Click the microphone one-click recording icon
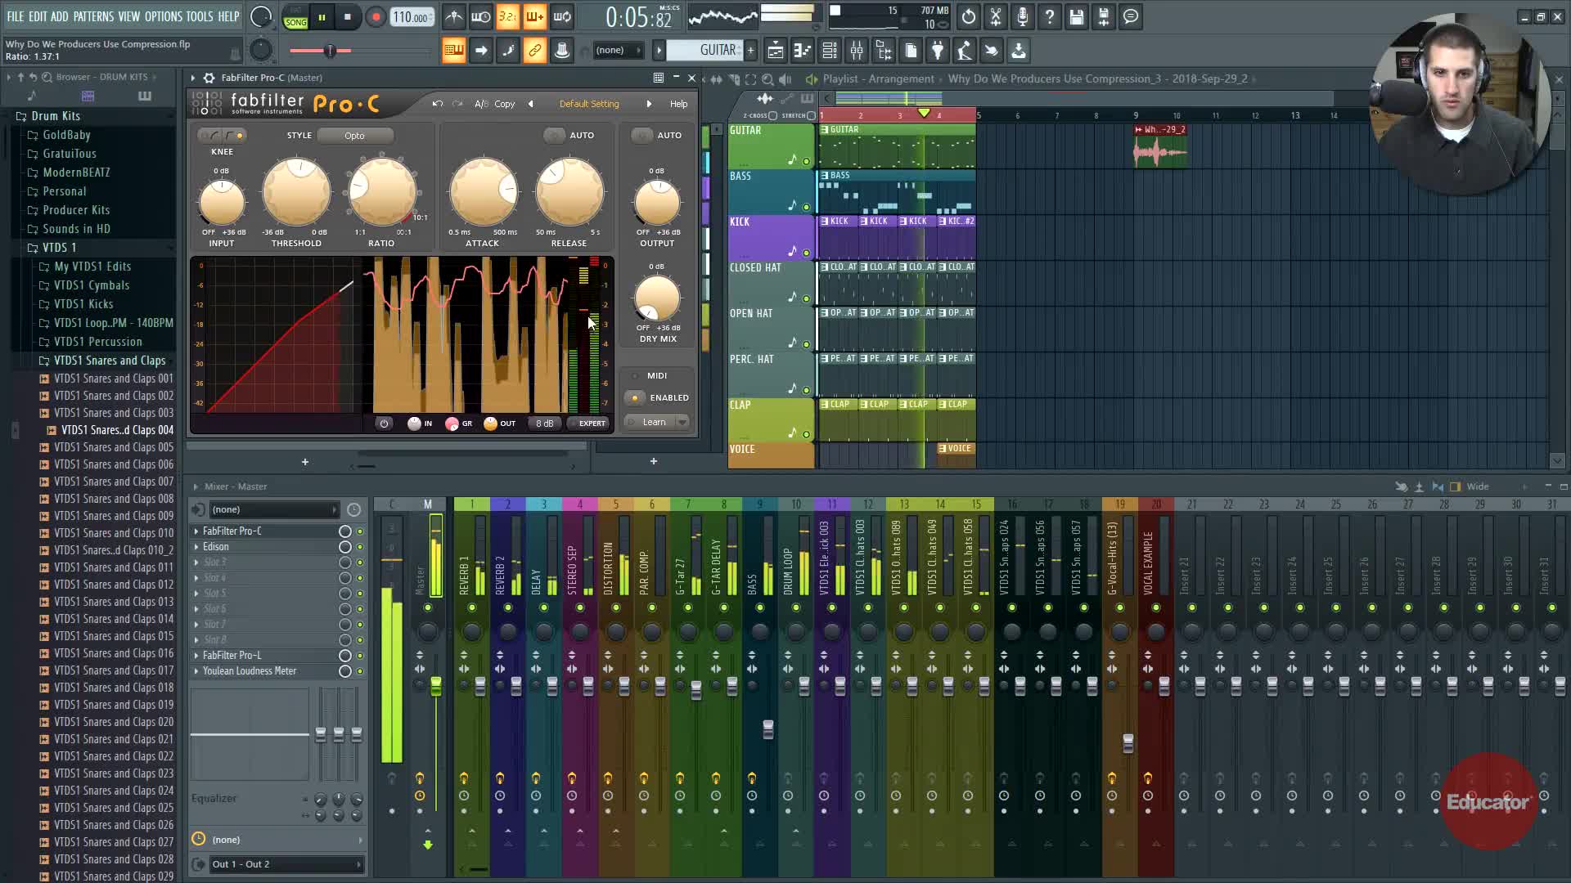This screenshot has width=1571, height=883. [x=1023, y=16]
